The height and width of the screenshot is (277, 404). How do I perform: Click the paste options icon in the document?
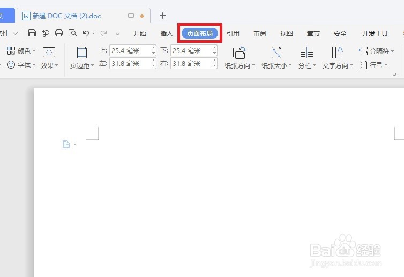tap(66, 144)
